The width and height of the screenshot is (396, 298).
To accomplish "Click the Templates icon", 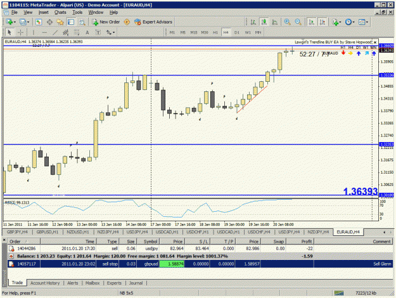I will pyautogui.click(x=362, y=22).
